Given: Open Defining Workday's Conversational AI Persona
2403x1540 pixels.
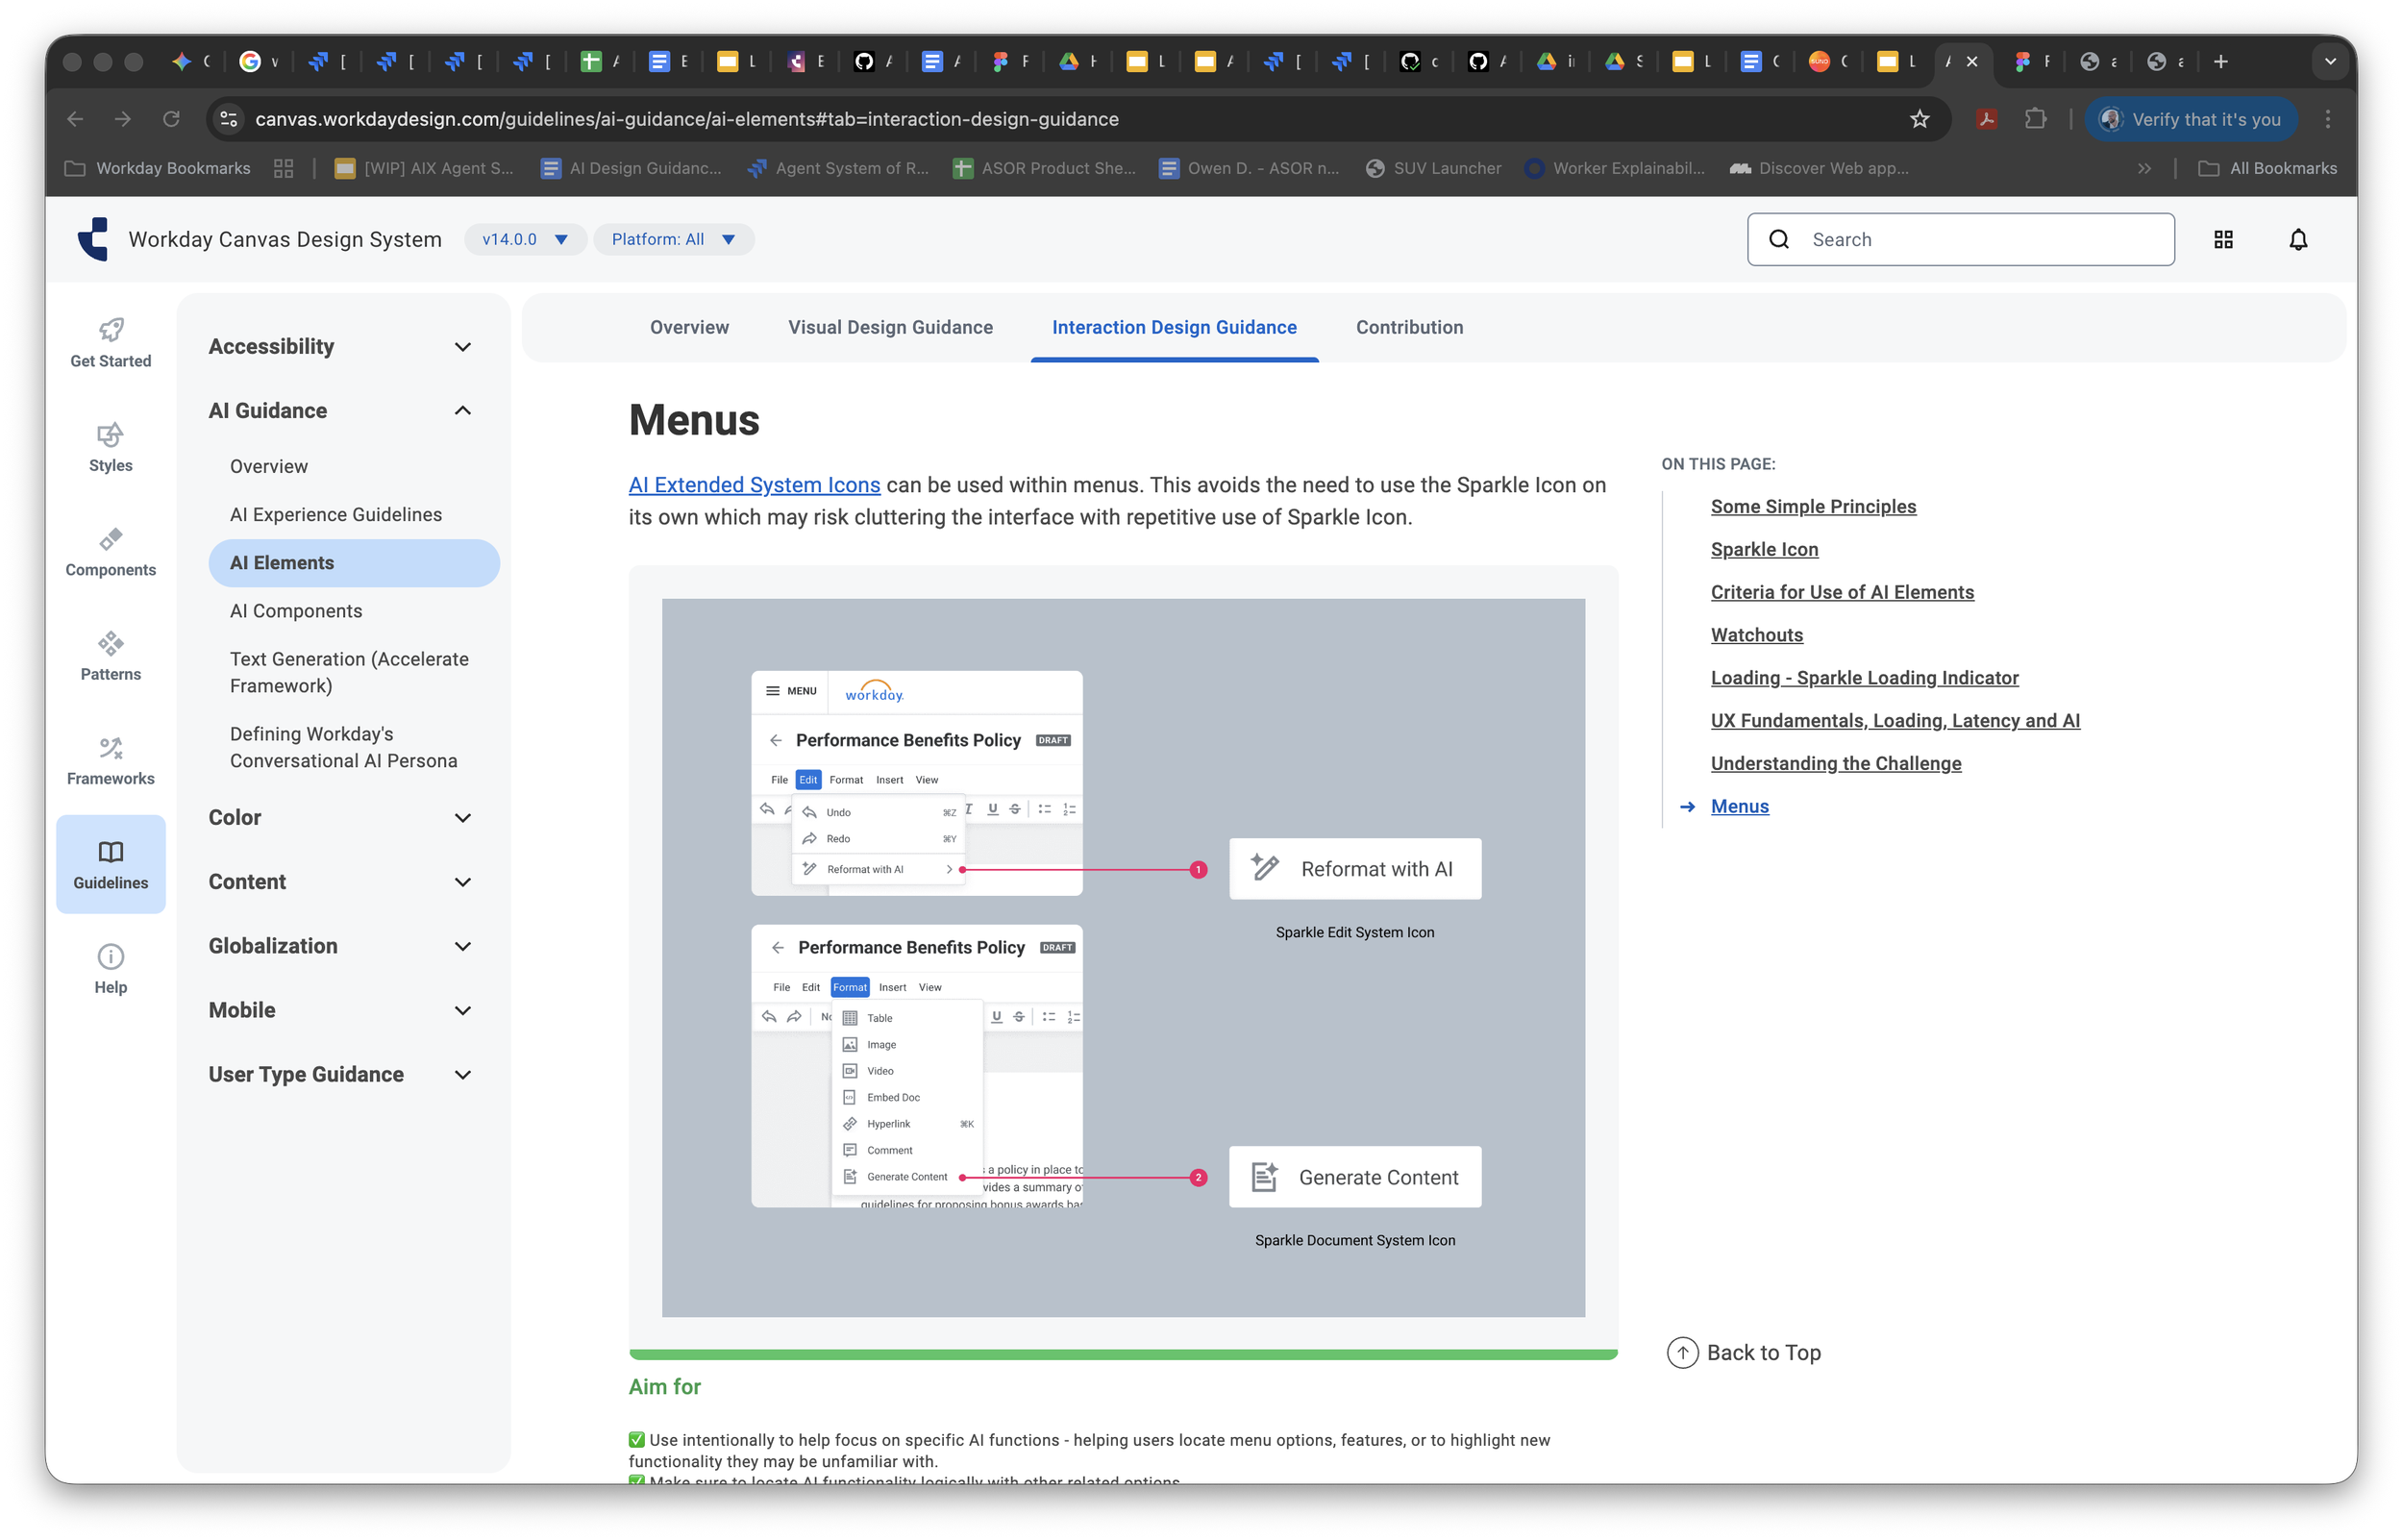Looking at the screenshot, I should tap(344, 747).
